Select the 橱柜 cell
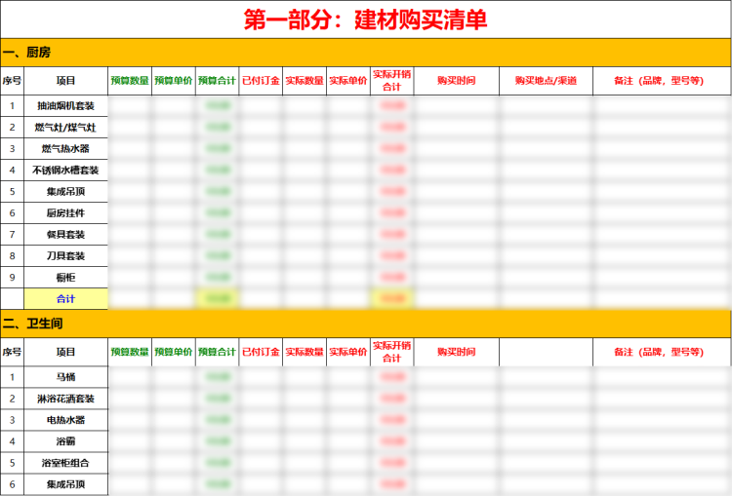Viewport: 732px width, 496px height. point(65,277)
